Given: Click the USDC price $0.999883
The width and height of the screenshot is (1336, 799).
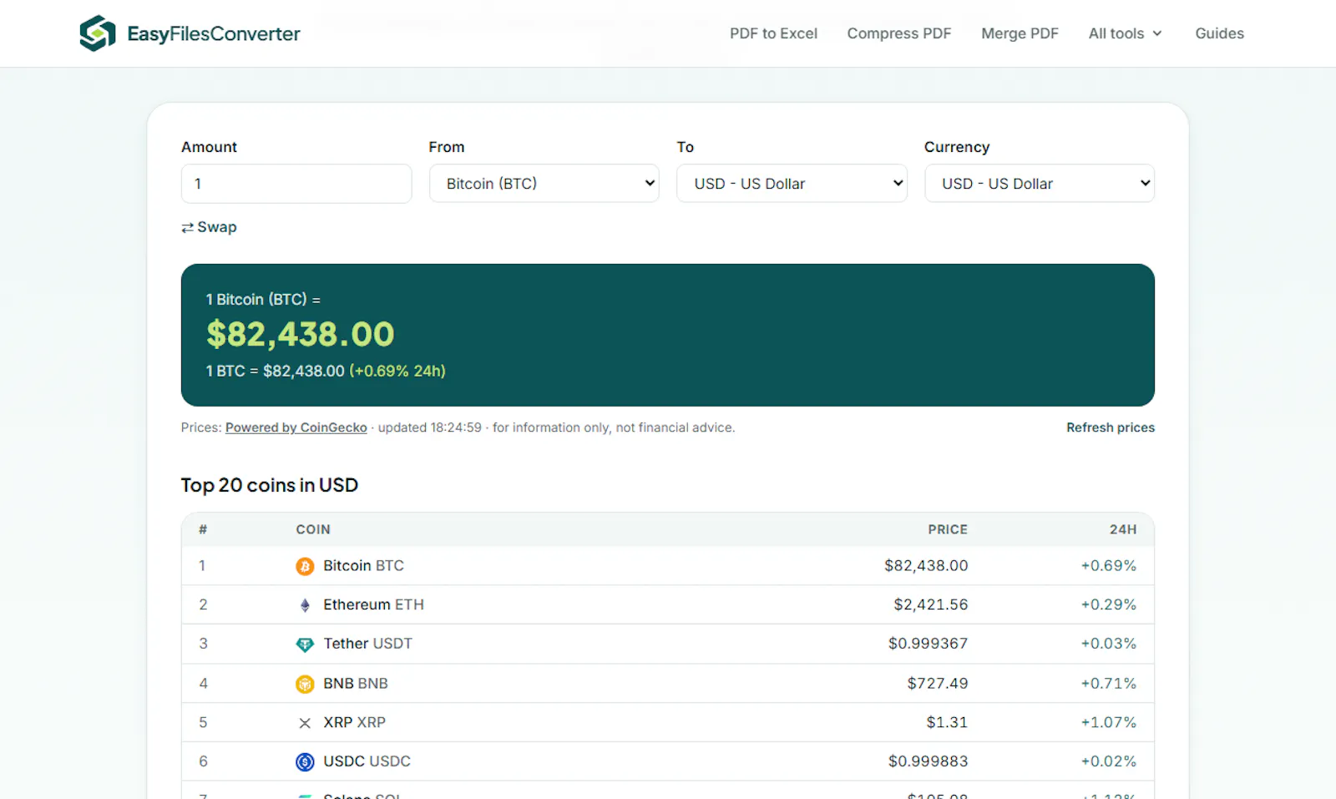Looking at the screenshot, I should click(x=929, y=761).
